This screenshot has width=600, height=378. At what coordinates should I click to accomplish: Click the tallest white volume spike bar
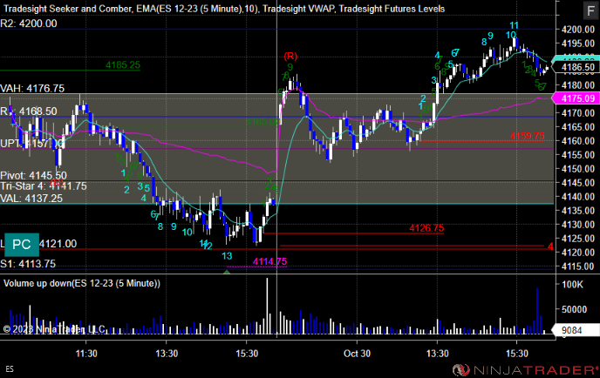click(267, 306)
